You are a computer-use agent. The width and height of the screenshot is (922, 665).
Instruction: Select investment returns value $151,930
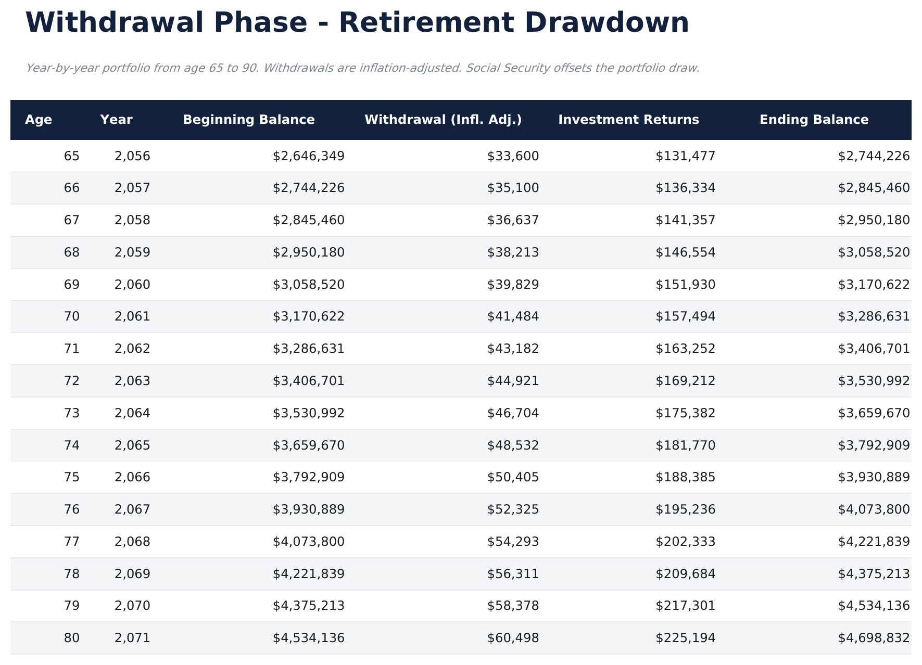pos(685,285)
